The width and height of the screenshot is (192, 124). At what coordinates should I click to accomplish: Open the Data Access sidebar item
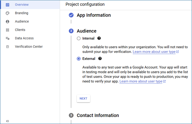tap(30, 38)
